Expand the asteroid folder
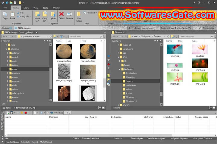 tap(8, 53)
